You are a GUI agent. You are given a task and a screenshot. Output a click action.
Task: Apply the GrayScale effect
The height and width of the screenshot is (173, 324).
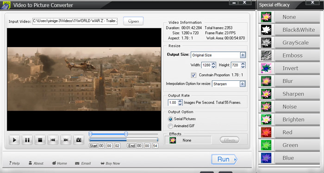tap(297, 42)
